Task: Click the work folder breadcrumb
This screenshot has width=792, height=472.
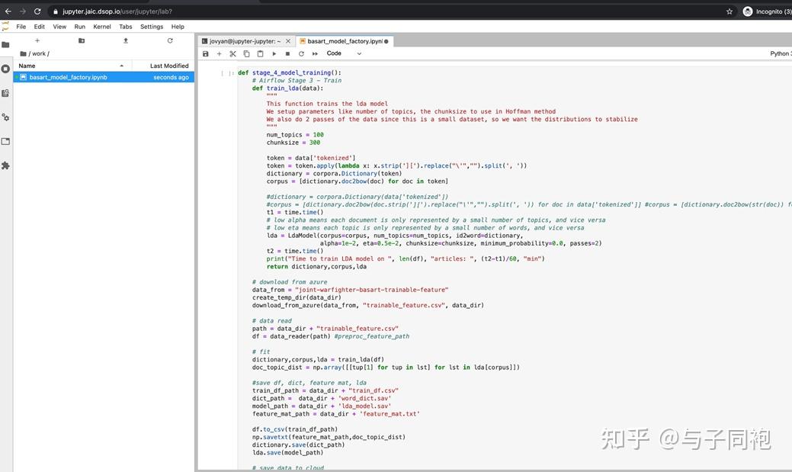Action: pos(38,53)
